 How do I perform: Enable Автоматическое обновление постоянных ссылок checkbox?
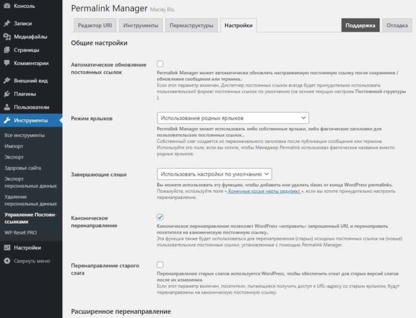[x=160, y=63]
